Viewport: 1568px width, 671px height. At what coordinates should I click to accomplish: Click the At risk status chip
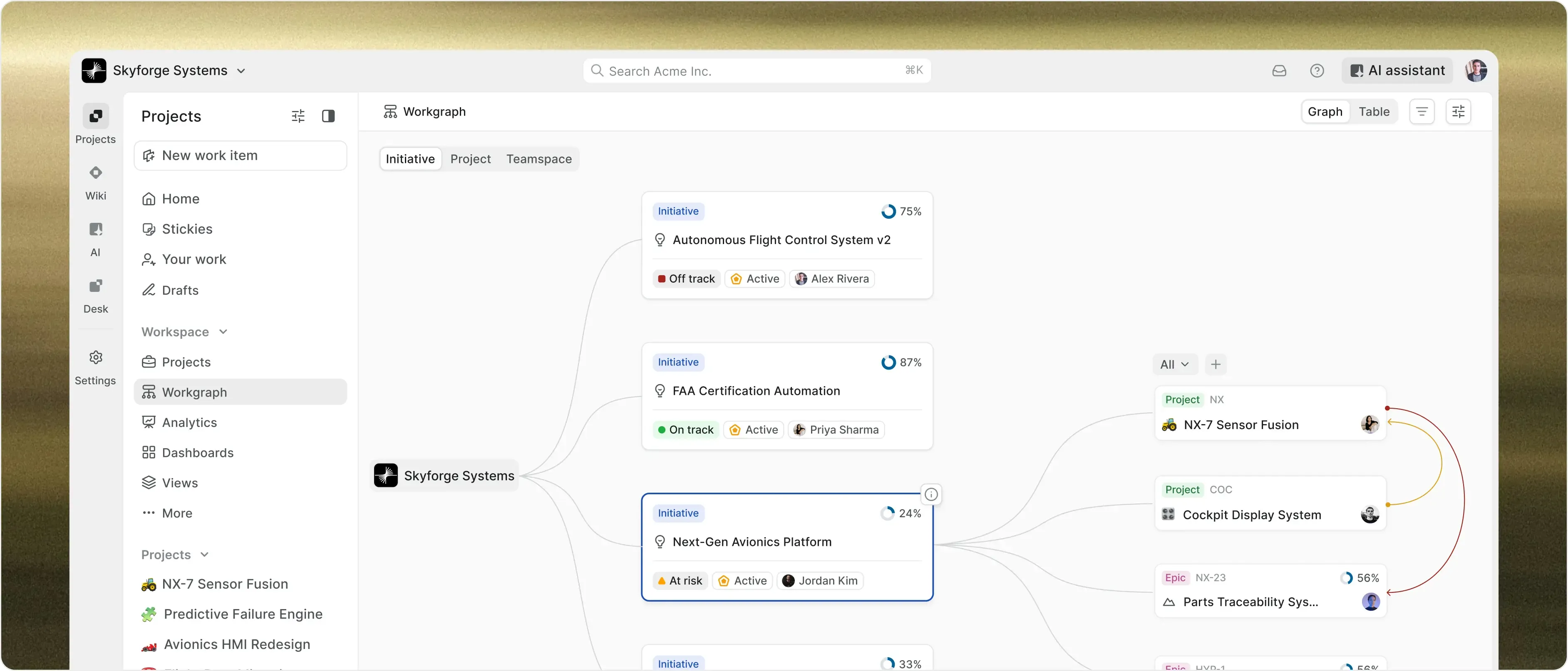coord(680,581)
